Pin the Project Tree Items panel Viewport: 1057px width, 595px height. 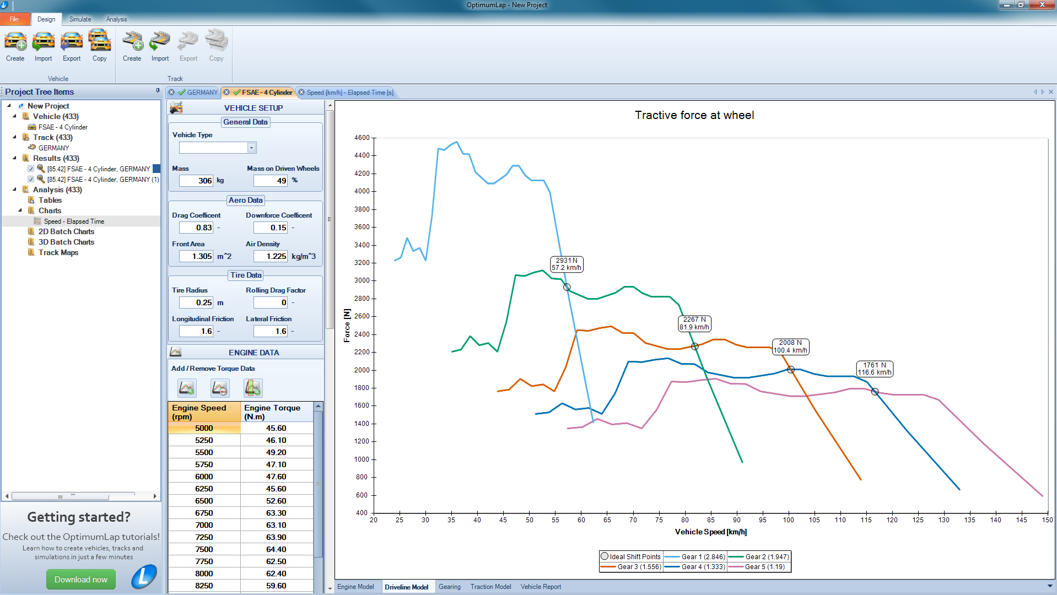[x=158, y=91]
